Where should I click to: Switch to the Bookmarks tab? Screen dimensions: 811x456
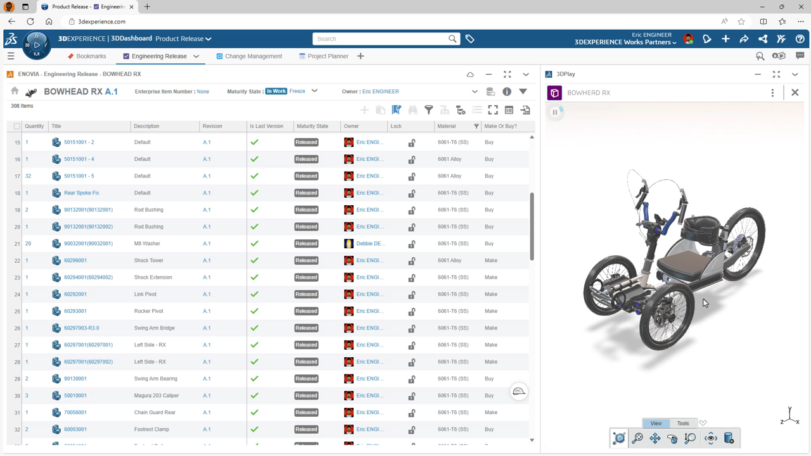[86, 56]
